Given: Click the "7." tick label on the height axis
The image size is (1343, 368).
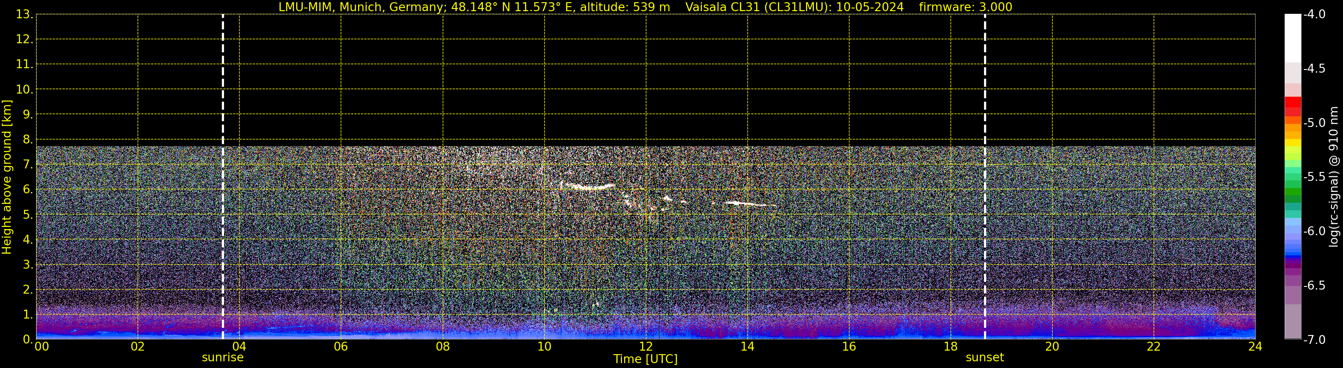Looking at the screenshot, I should [x=28, y=165].
